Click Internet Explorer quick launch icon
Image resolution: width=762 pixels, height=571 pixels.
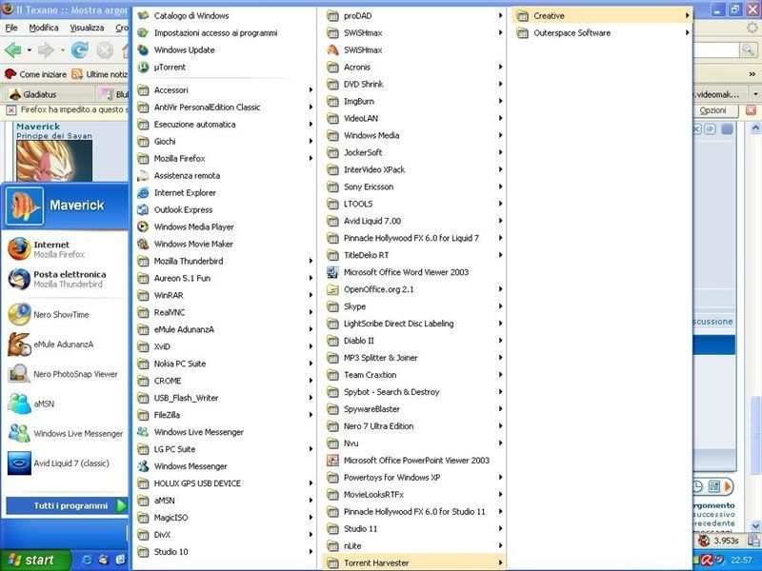(x=87, y=560)
